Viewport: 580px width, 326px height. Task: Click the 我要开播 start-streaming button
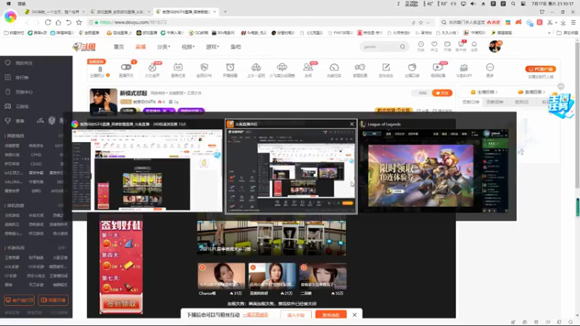[x=53, y=300]
